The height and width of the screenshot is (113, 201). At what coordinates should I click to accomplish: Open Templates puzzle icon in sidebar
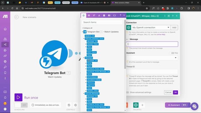point(5,50)
